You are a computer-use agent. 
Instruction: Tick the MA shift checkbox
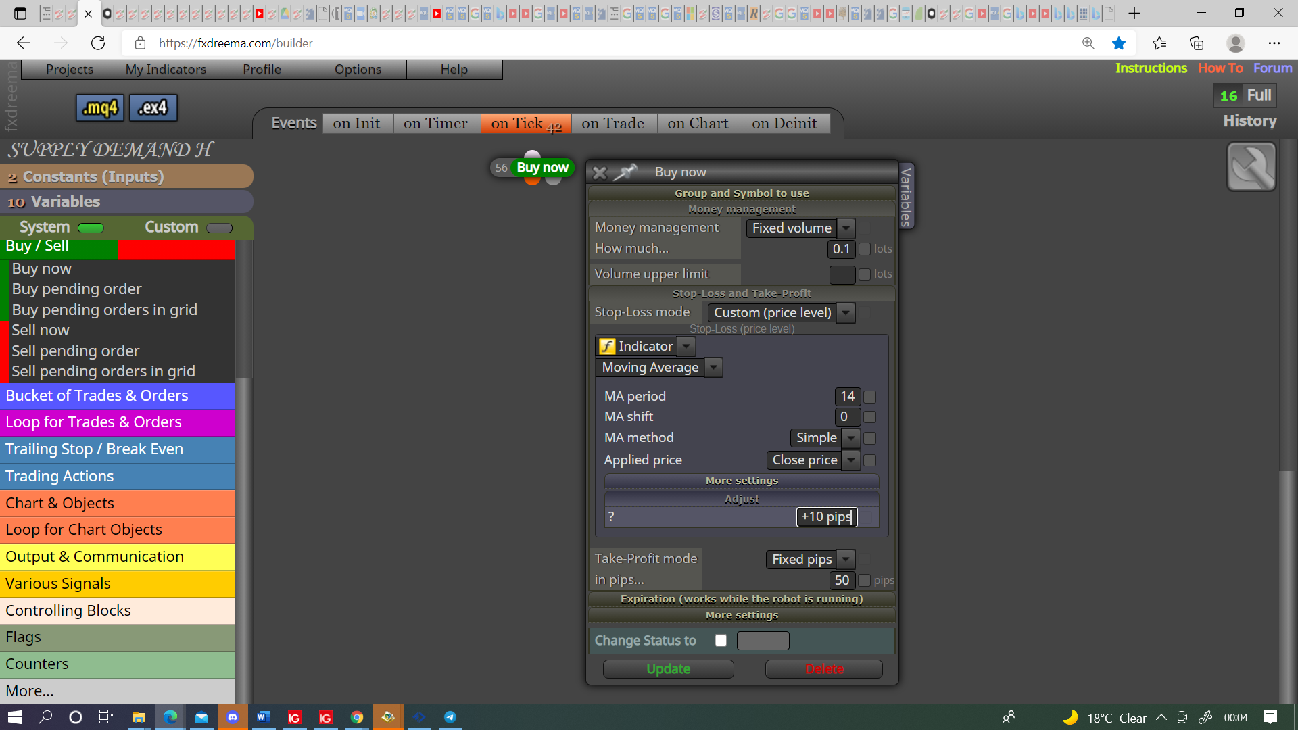870,417
